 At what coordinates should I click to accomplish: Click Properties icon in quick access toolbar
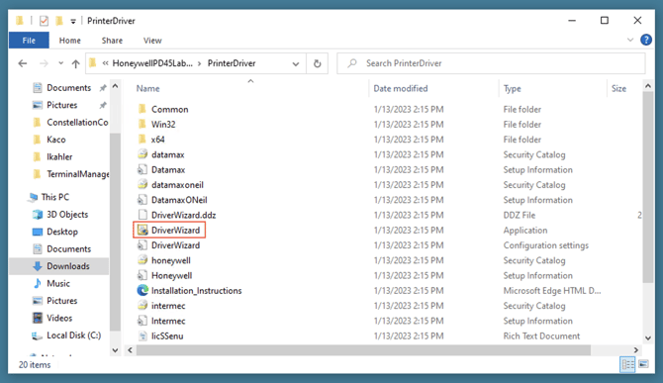tap(44, 21)
